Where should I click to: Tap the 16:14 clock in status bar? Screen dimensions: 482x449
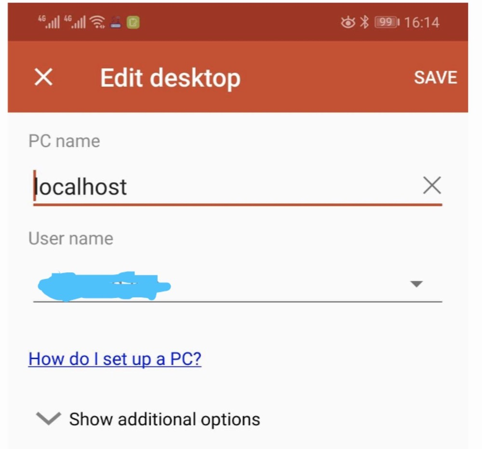pos(422,23)
